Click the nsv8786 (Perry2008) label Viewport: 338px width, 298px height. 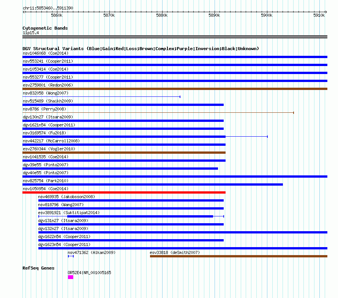(x=44, y=109)
